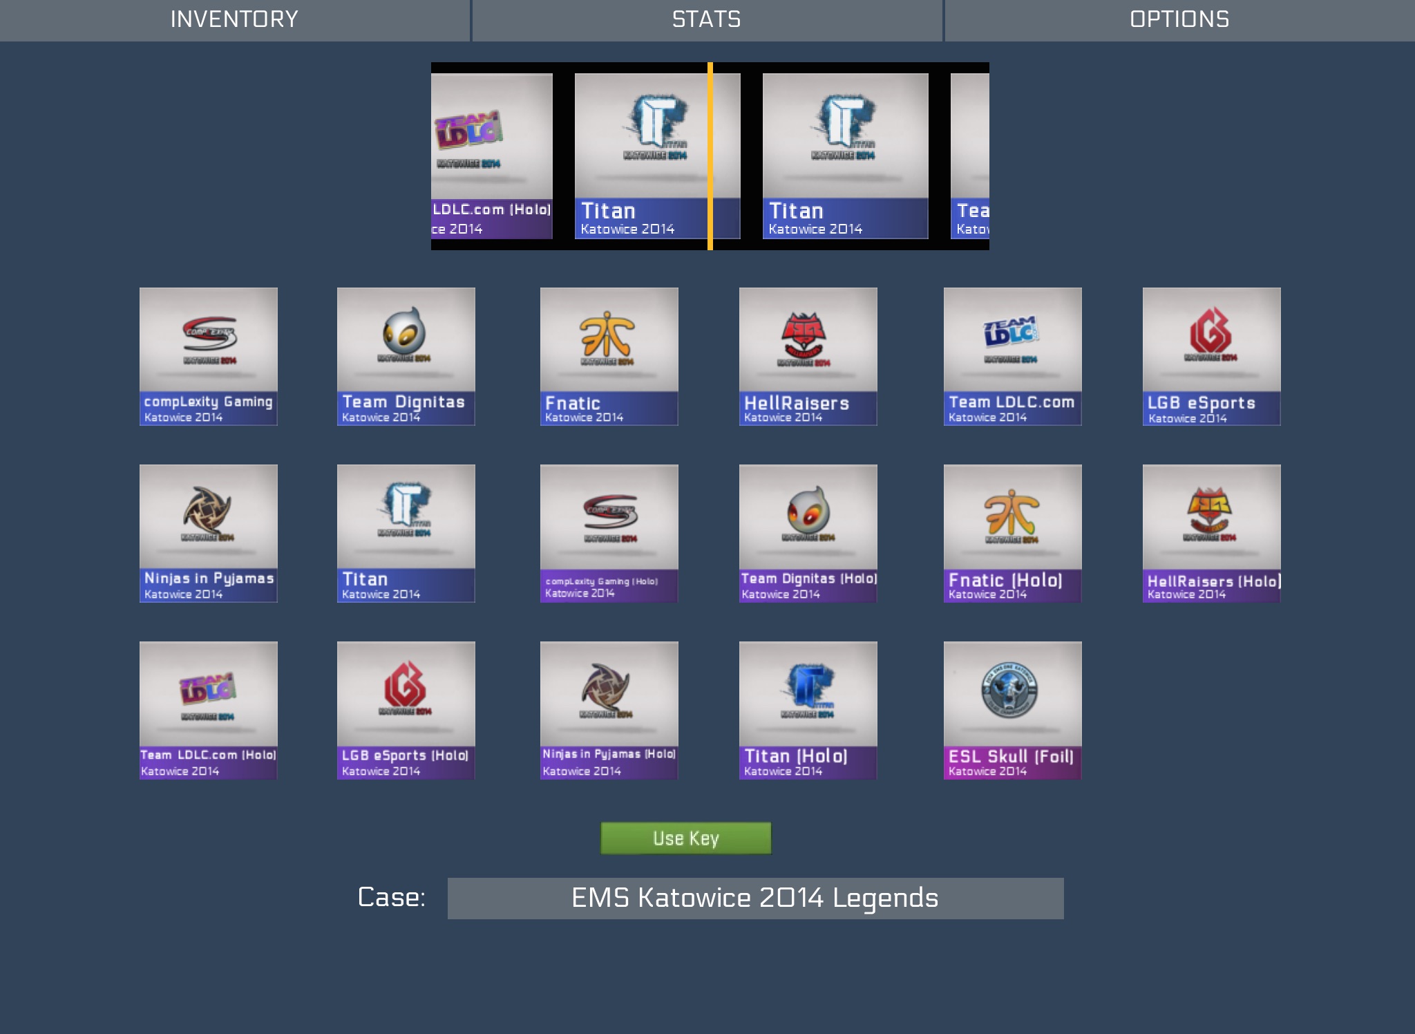
Task: Select the Team Dignitas sticker
Action: [x=406, y=356]
